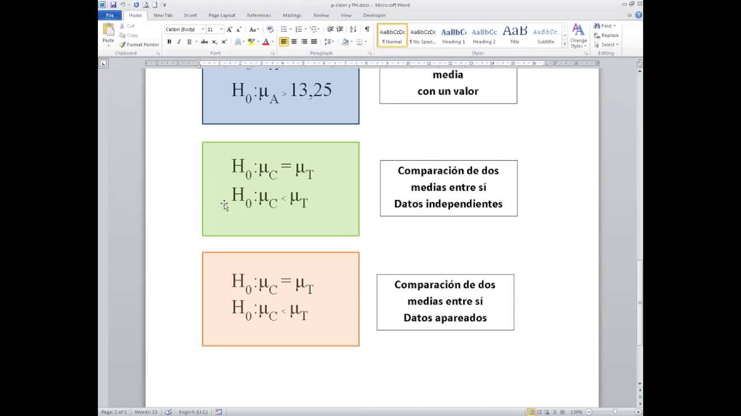Decrease paragraph indent

point(330,29)
